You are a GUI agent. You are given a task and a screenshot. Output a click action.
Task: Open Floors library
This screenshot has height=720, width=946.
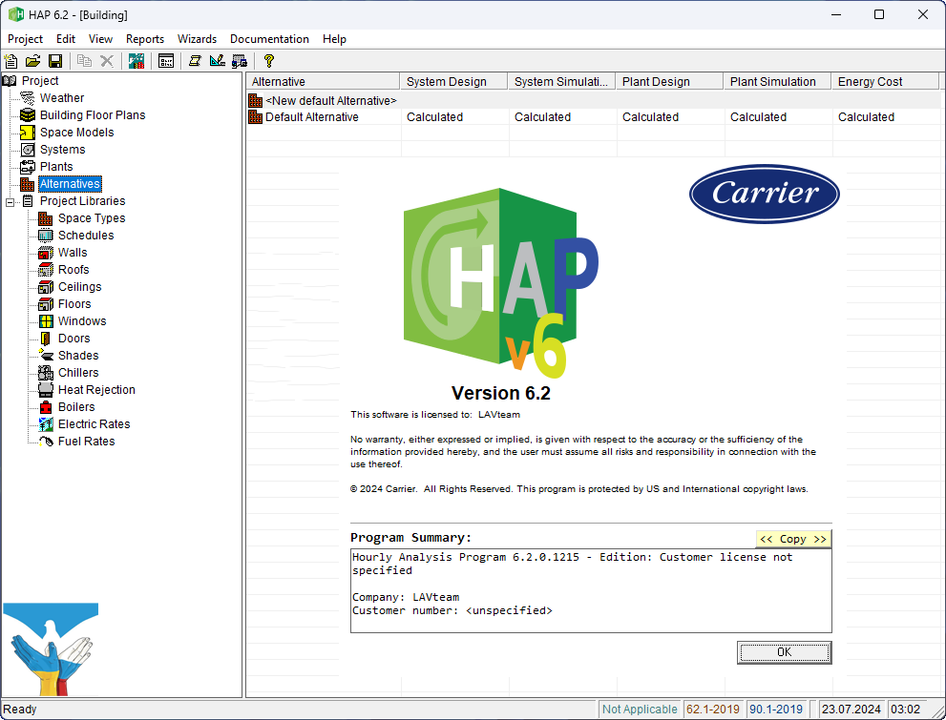tap(74, 303)
